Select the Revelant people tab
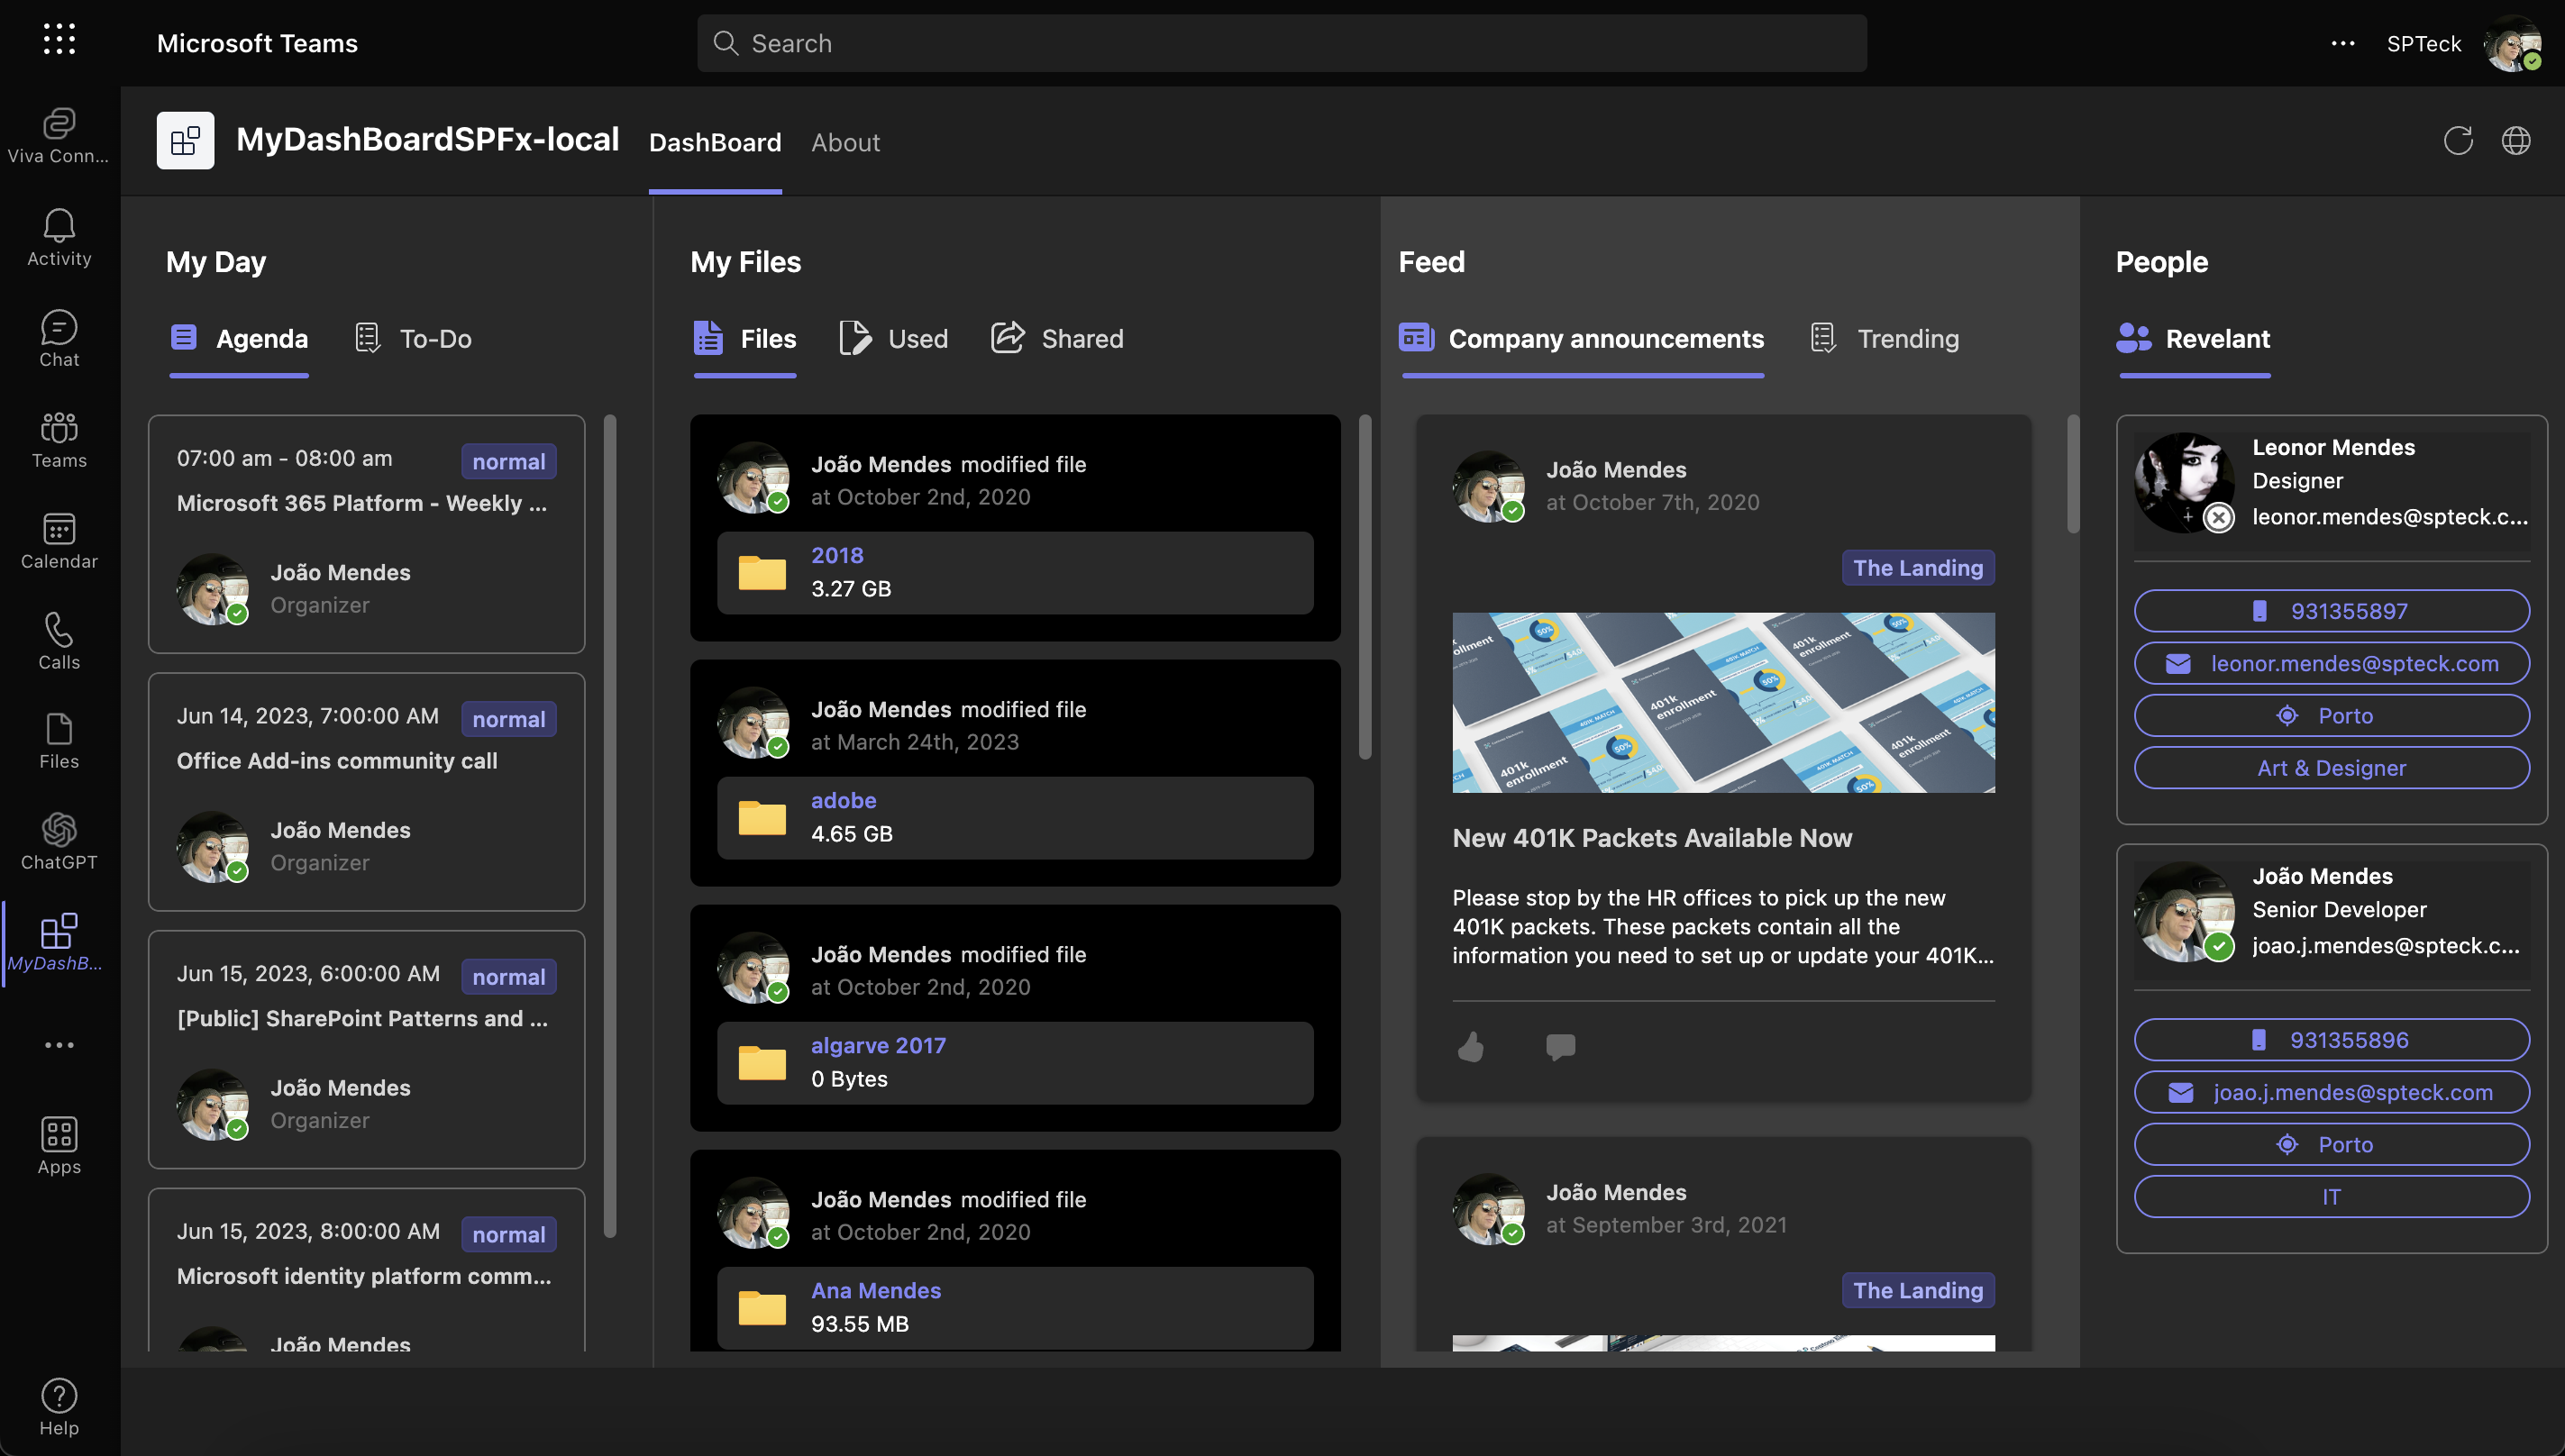This screenshot has height=1456, width=2565. click(x=2194, y=339)
